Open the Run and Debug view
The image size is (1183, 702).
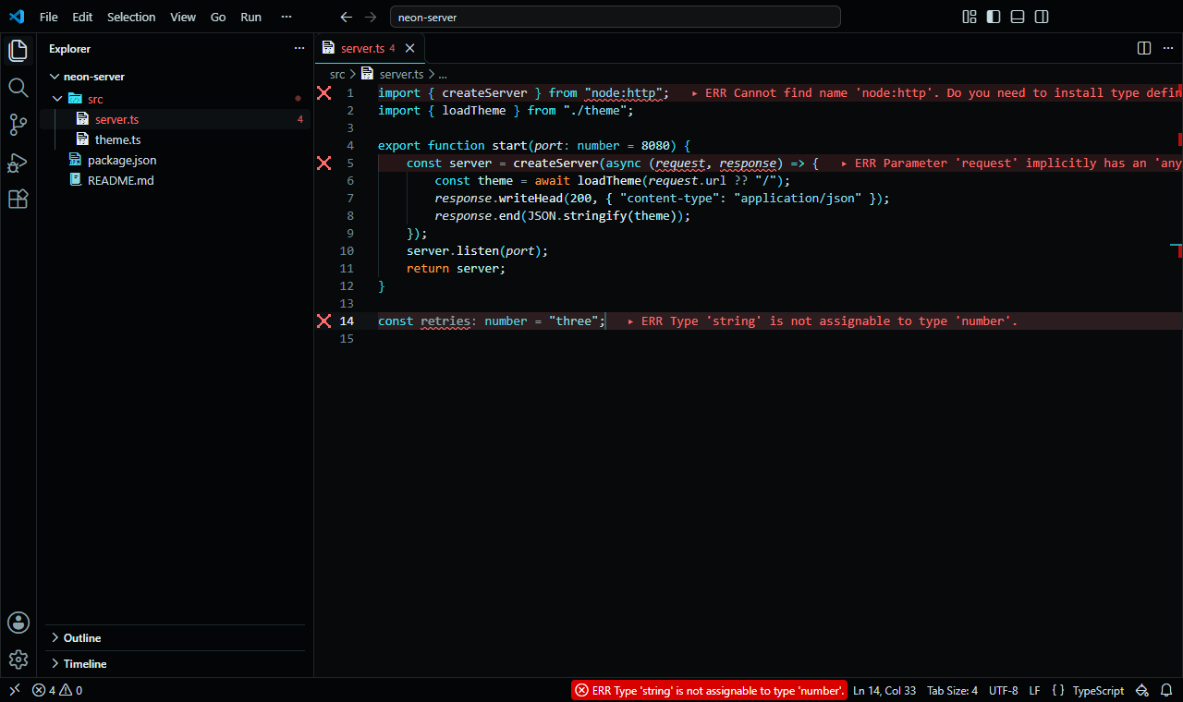click(x=18, y=163)
